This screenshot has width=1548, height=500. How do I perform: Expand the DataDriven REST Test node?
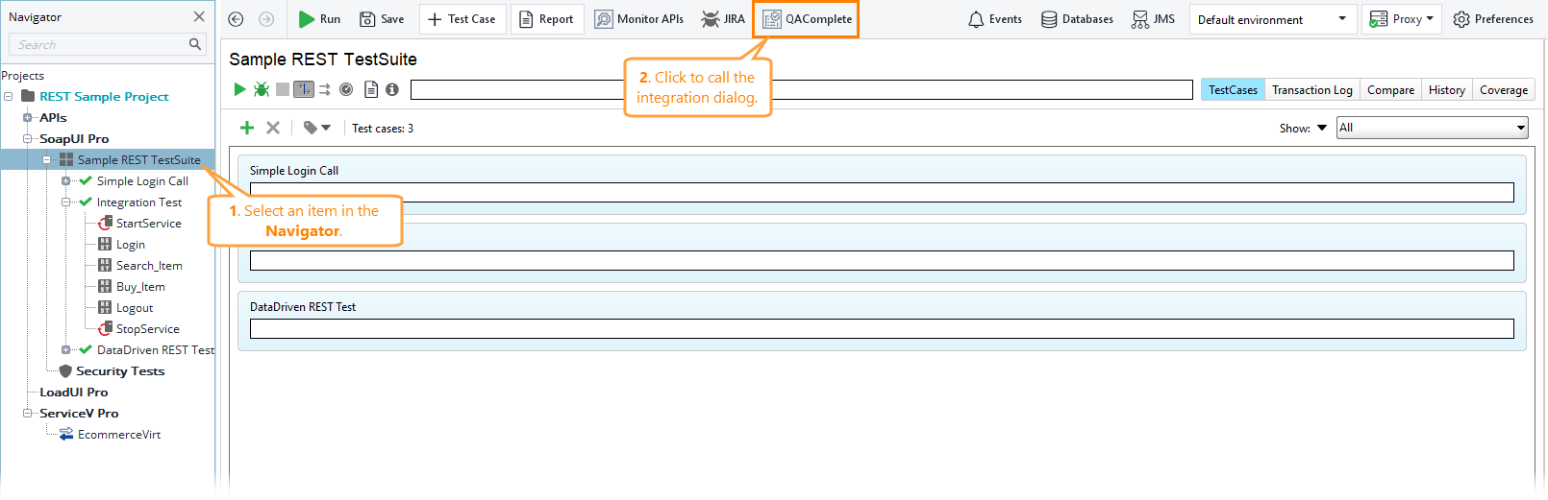point(66,349)
